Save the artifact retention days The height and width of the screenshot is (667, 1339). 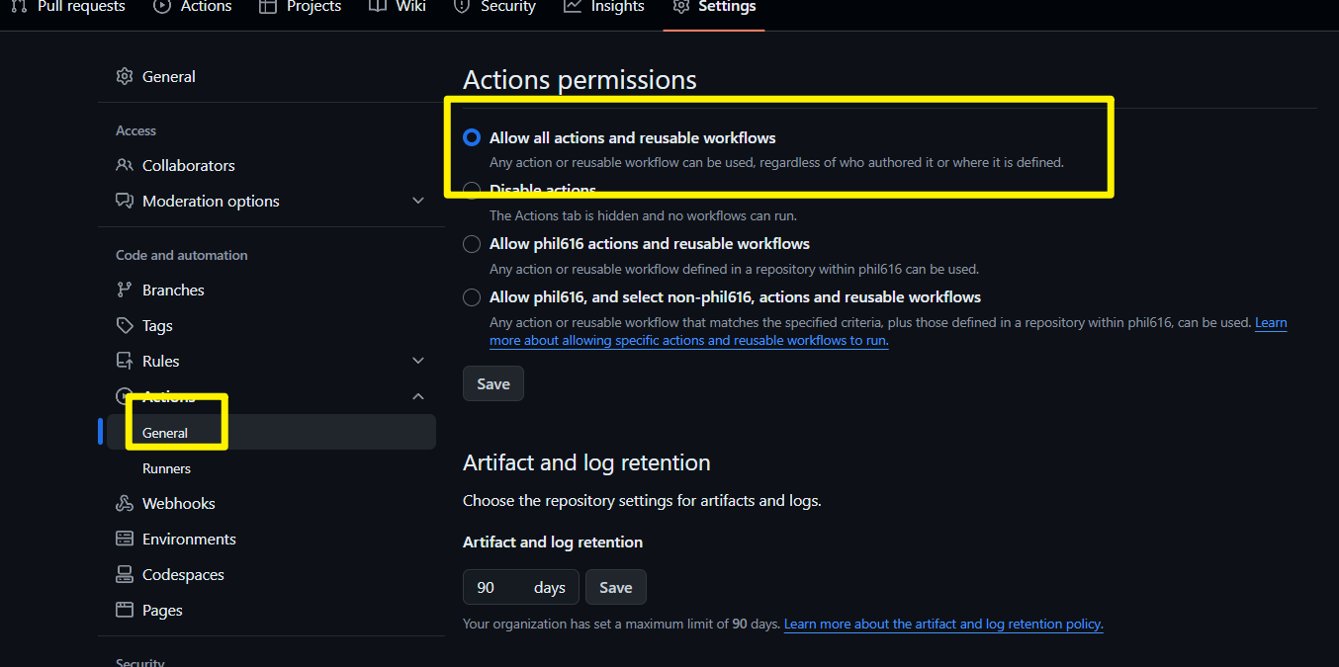tap(615, 587)
